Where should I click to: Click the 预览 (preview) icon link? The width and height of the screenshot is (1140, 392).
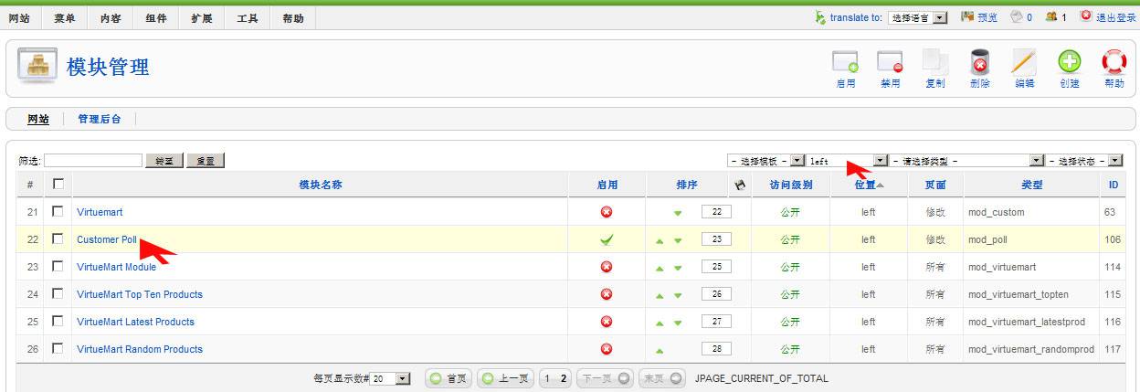click(x=967, y=16)
